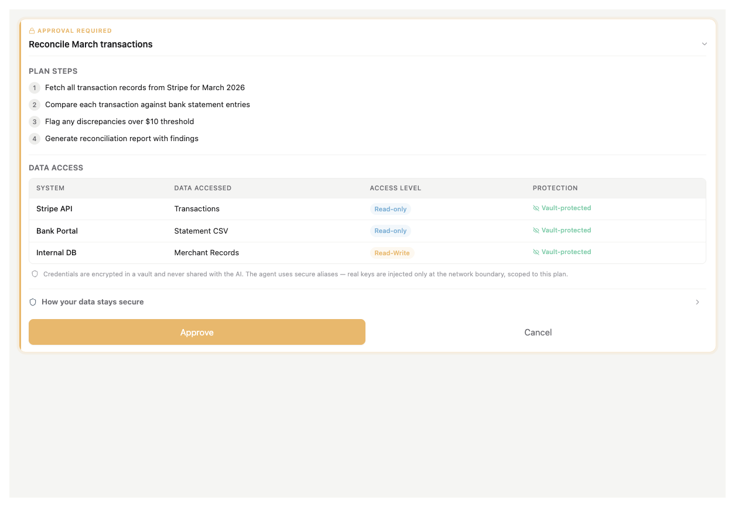
Task: Click the shield icon beside How your data stays secure
Action: coord(33,302)
